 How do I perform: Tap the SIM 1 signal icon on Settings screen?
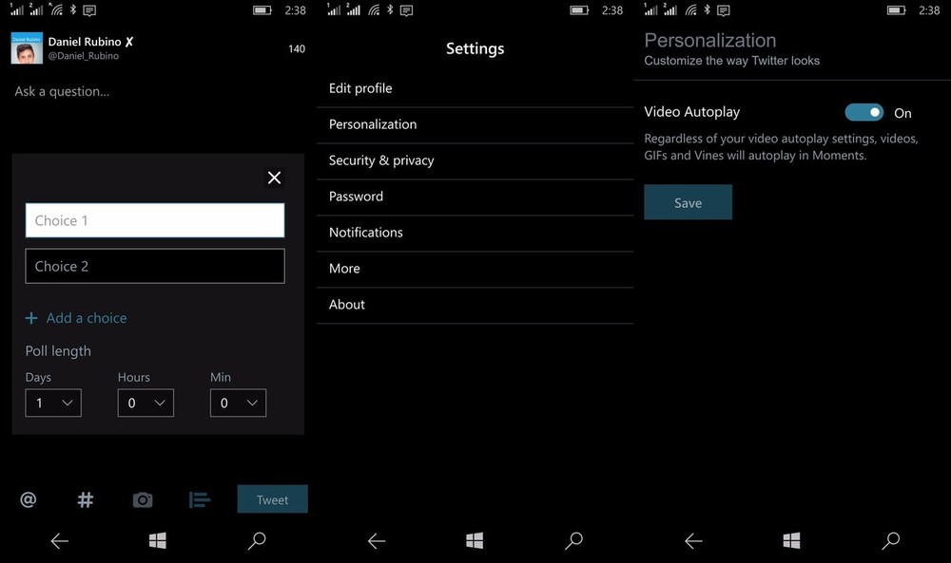pos(334,9)
